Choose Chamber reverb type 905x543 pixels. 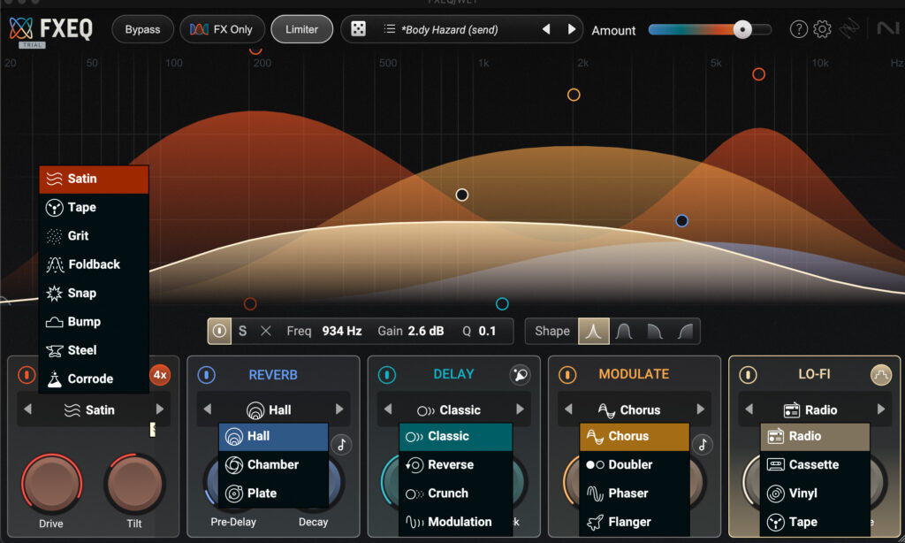tap(274, 465)
